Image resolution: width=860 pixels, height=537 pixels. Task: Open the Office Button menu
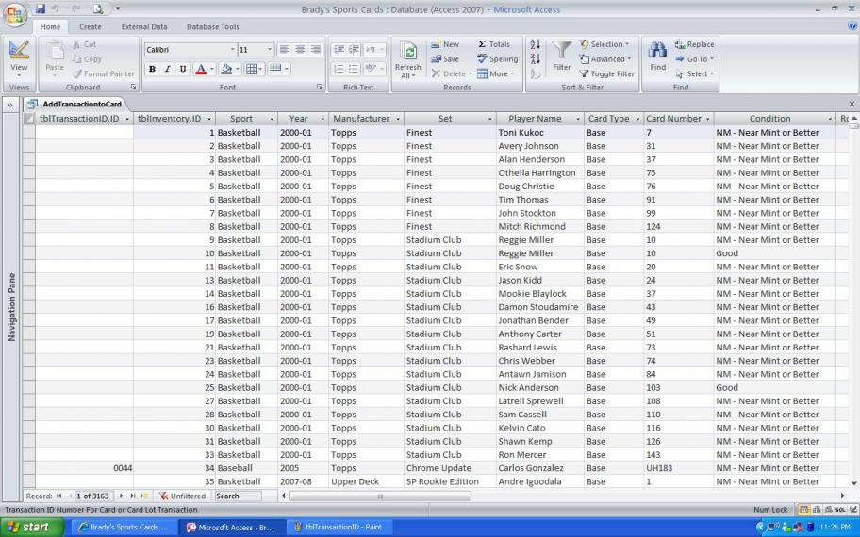(15, 15)
